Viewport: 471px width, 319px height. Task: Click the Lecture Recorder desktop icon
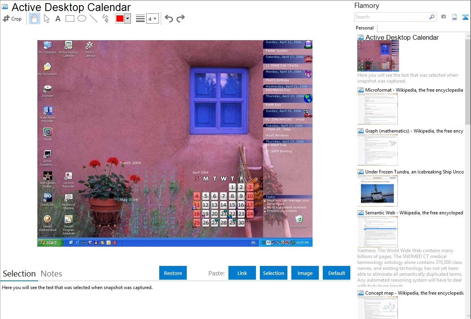tap(68, 180)
